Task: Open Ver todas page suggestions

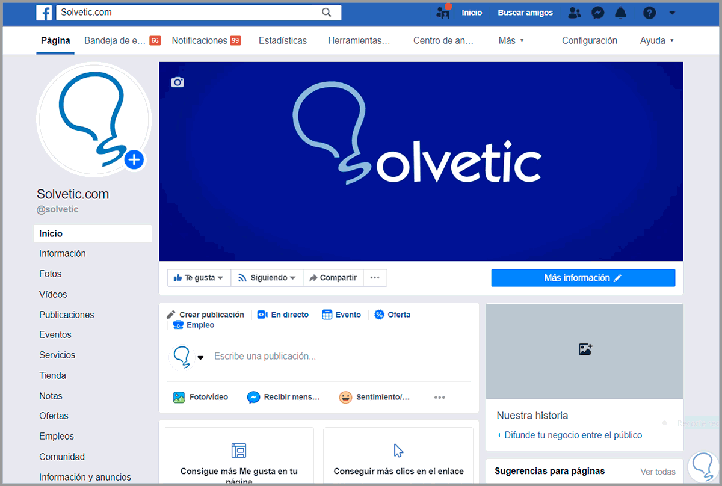Action: [658, 472]
